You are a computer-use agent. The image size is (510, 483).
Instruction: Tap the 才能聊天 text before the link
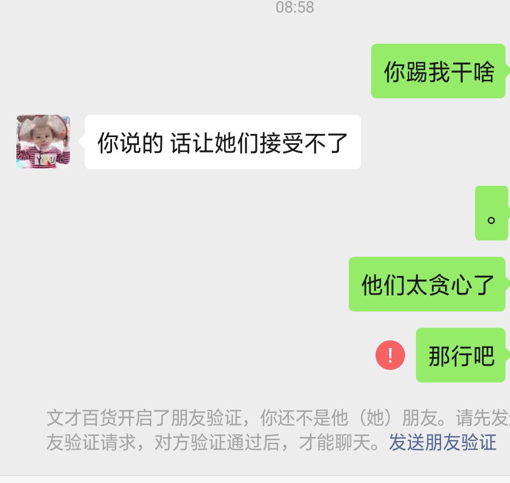point(335,443)
